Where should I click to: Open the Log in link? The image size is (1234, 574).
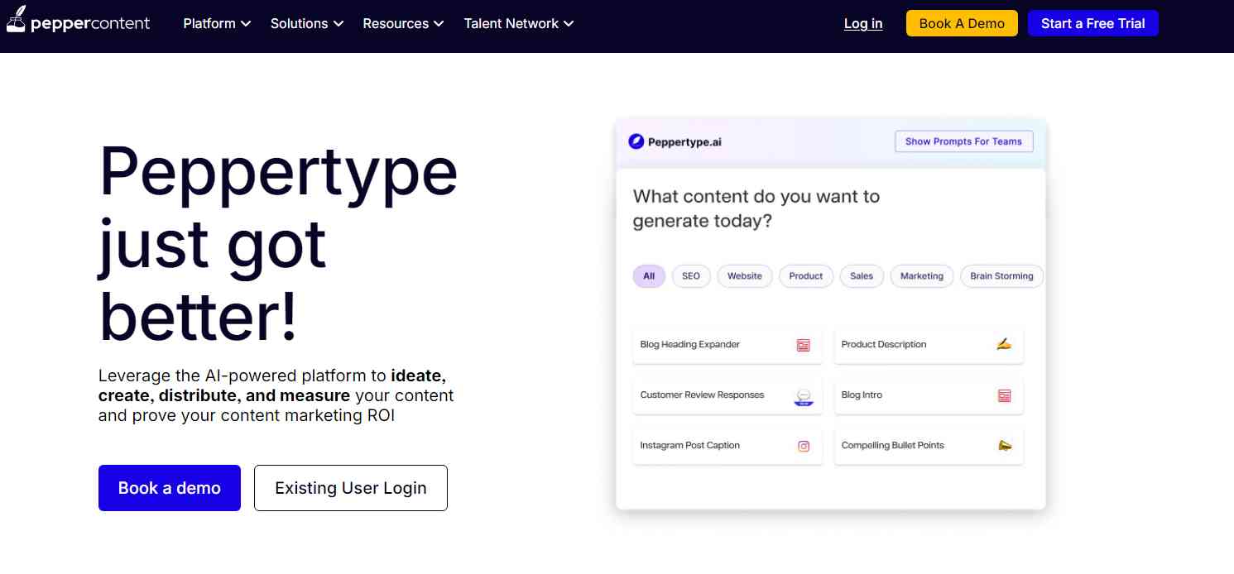point(863,23)
